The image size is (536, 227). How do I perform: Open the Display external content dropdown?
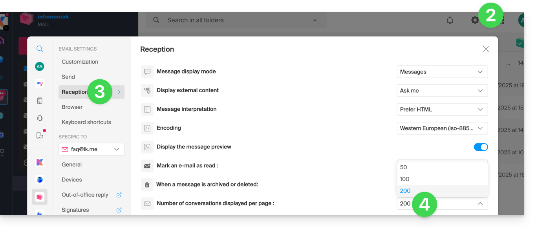pos(442,91)
